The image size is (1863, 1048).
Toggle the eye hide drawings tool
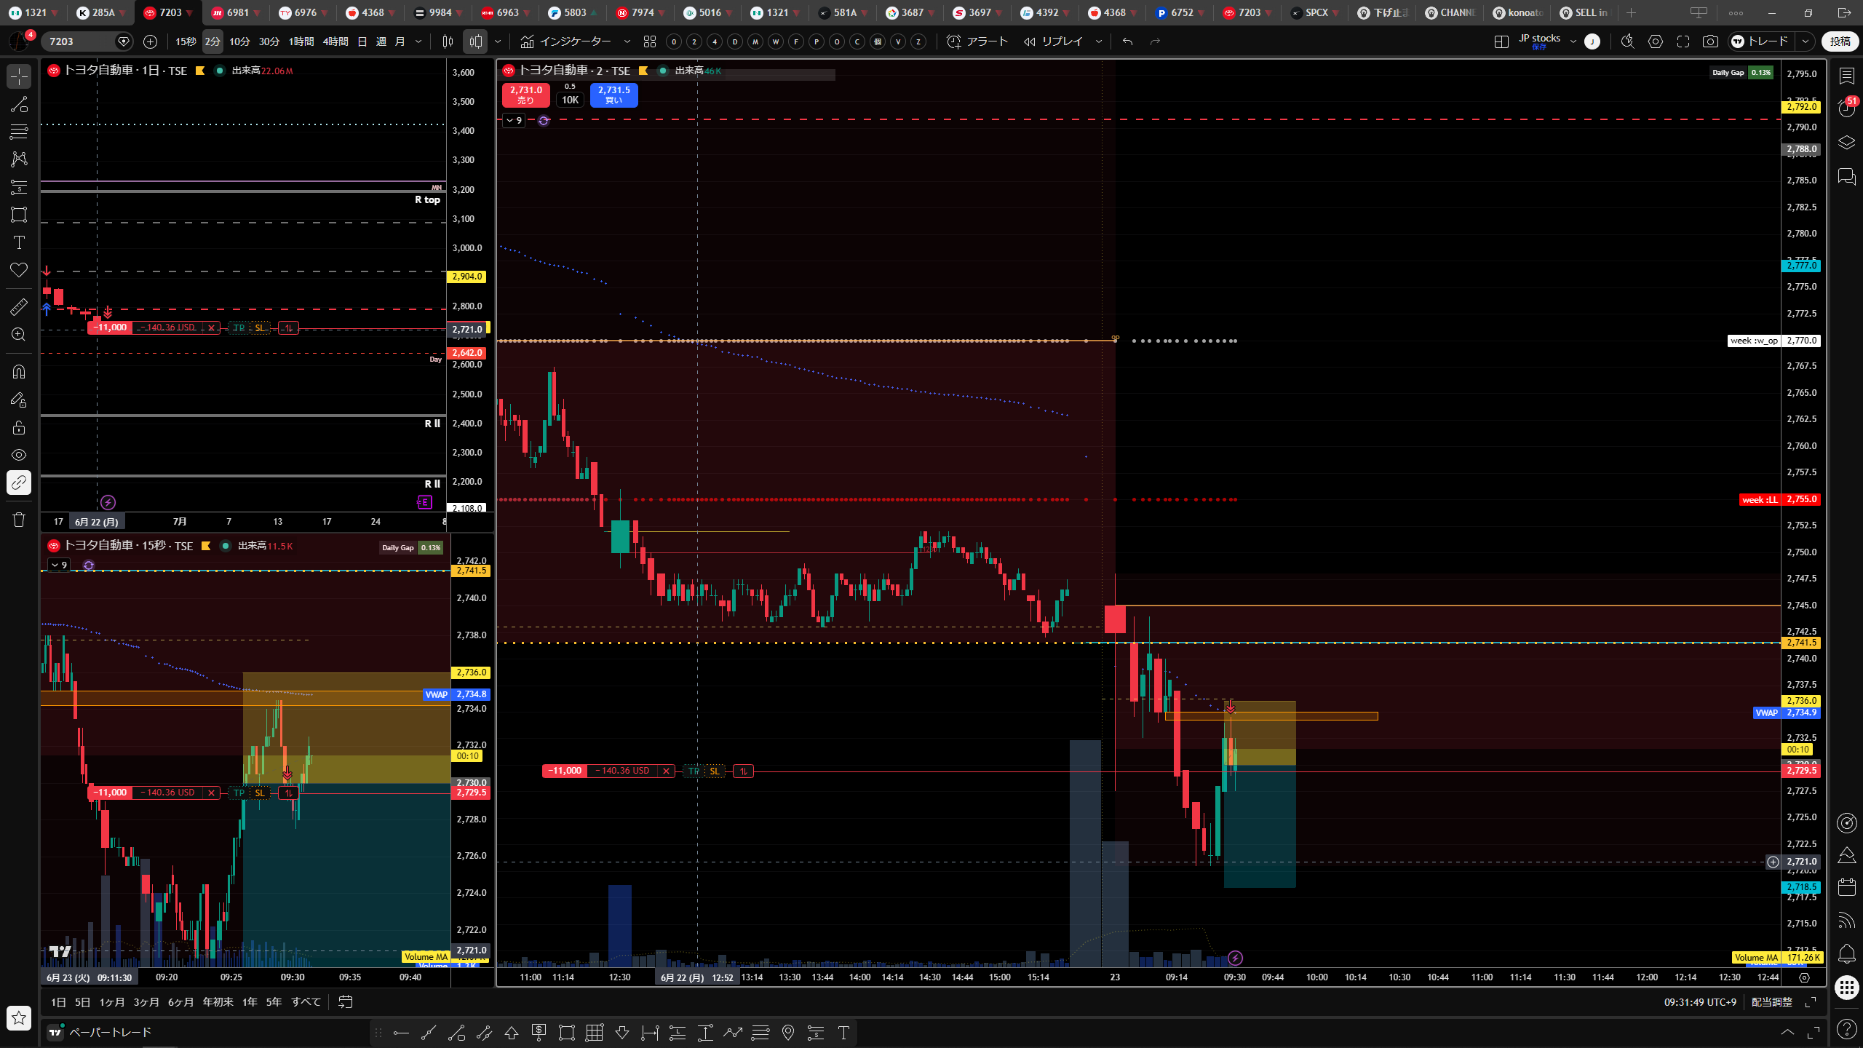point(19,455)
